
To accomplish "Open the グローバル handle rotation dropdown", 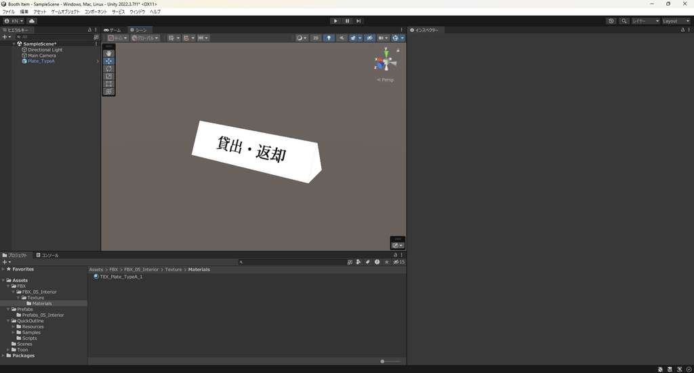I will point(145,38).
